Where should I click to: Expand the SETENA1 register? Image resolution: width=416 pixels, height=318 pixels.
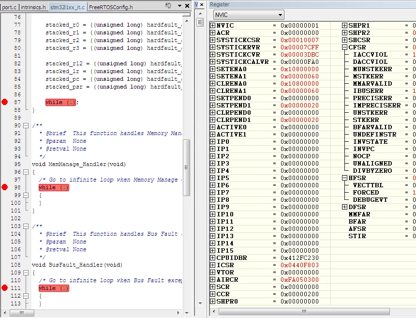(x=212, y=76)
